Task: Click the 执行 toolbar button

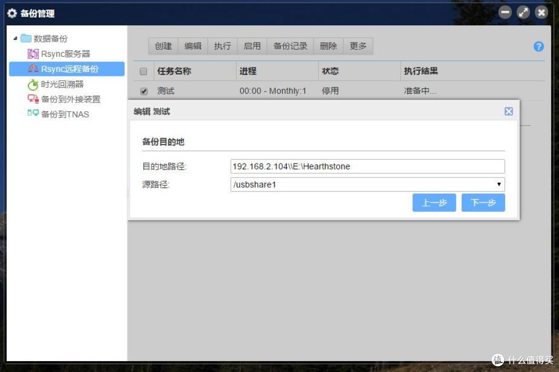Action: click(223, 46)
